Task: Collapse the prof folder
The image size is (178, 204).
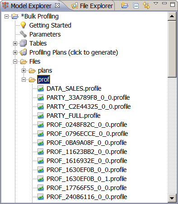Action: 23,79
